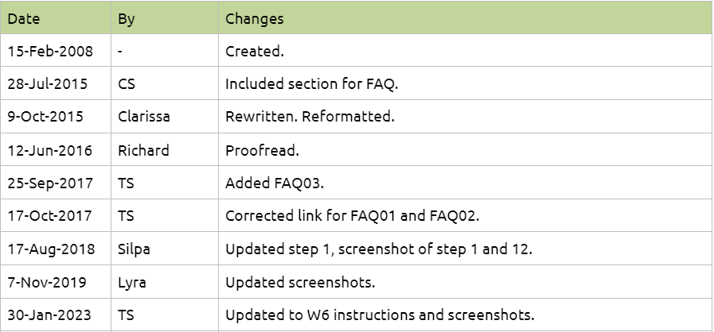Select the 12-Jun-2016 date cell
The width and height of the screenshot is (714, 332).
point(49,150)
